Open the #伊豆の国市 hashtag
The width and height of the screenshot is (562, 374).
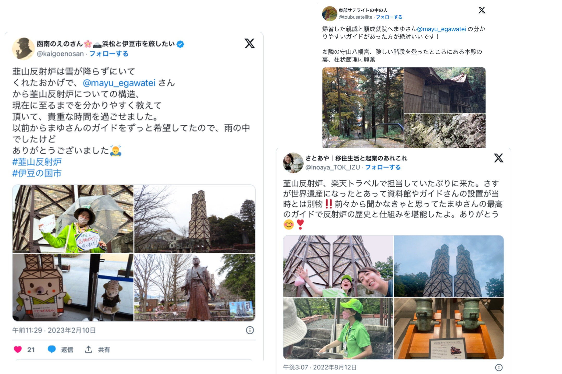pyautogui.click(x=37, y=173)
